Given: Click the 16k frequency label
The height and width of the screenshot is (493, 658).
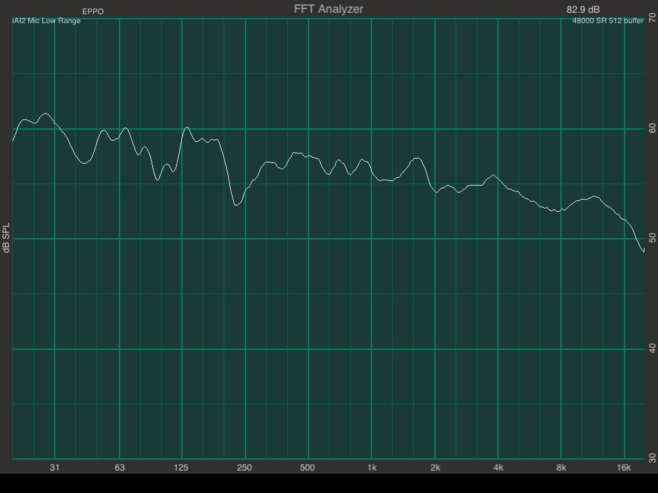Looking at the screenshot, I should pos(623,467).
